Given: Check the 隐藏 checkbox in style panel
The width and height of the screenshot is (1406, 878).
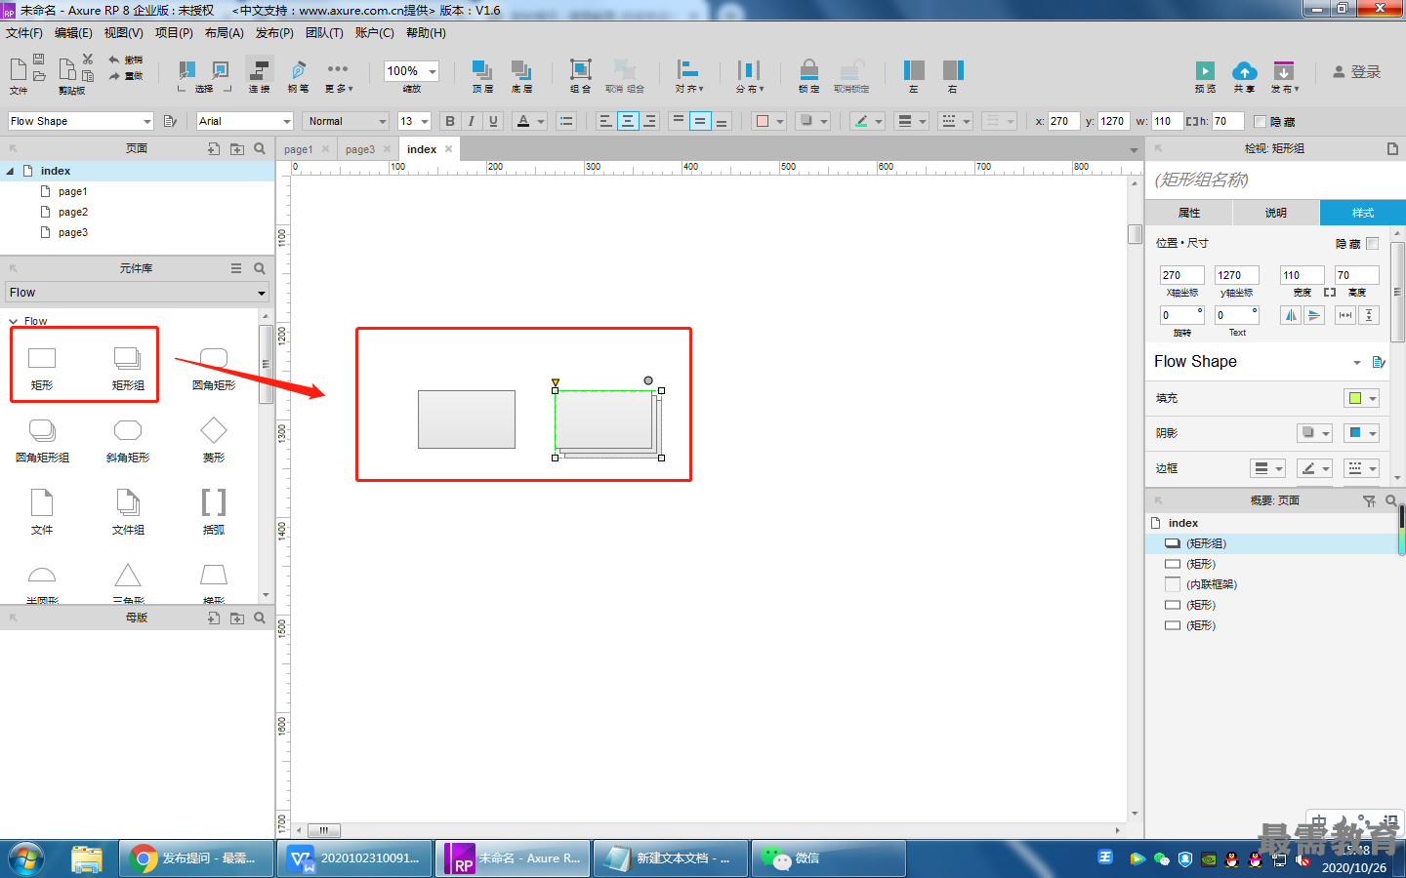Looking at the screenshot, I should click(x=1373, y=243).
